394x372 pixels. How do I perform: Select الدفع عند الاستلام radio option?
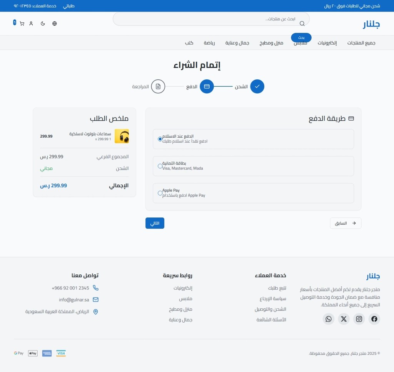click(160, 139)
